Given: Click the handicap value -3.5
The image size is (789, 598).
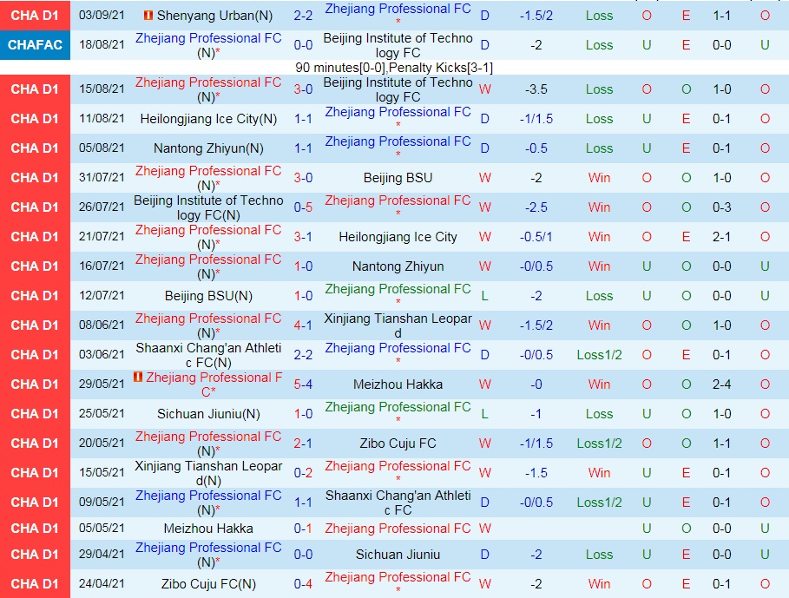Looking at the screenshot, I should [x=536, y=89].
